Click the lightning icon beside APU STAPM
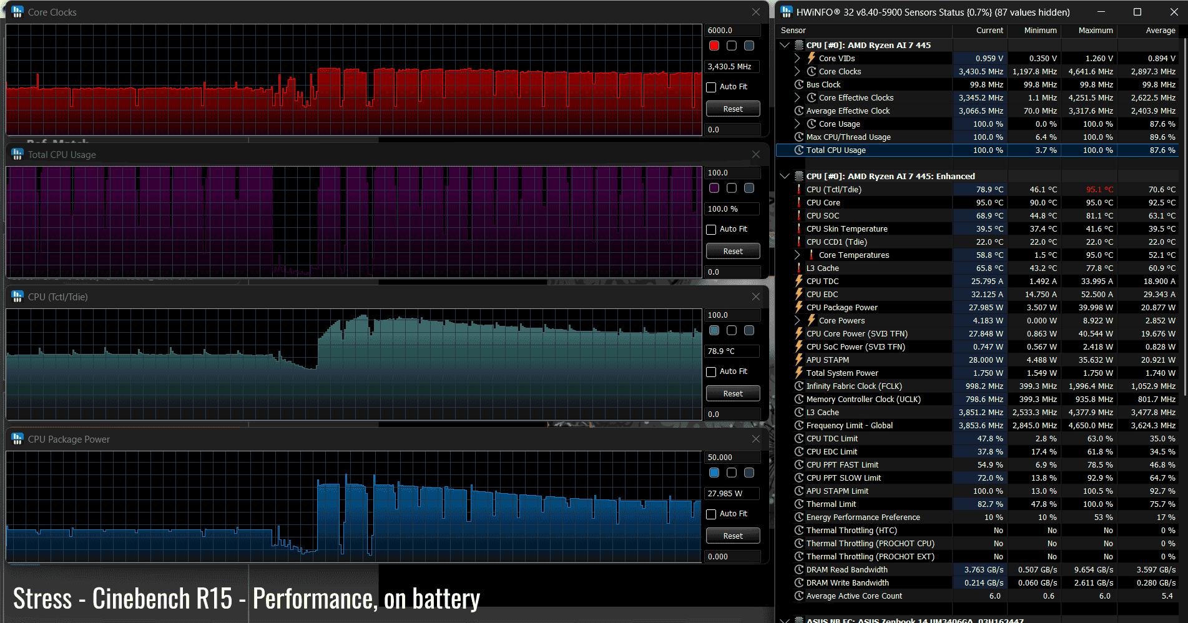This screenshot has height=623, width=1188. tap(799, 360)
